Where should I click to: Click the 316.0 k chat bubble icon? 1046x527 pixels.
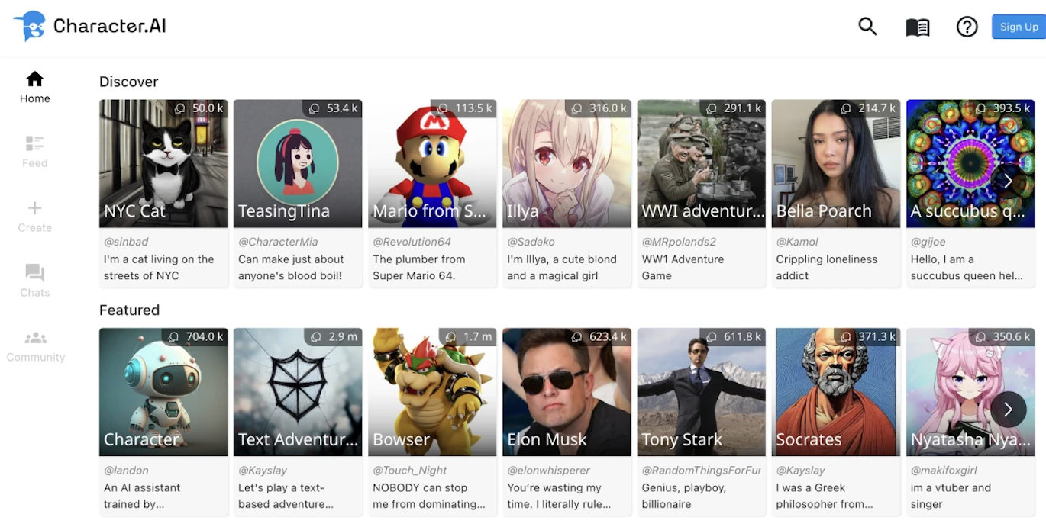pos(576,108)
